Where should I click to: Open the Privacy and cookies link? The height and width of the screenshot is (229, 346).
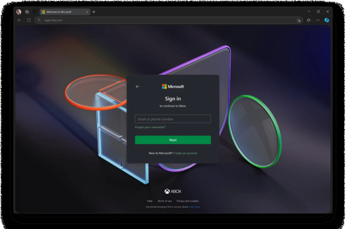[187, 201]
